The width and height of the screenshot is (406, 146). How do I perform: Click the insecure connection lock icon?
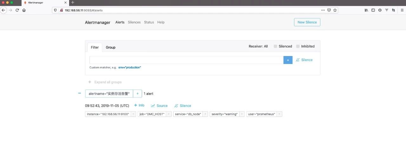click(61, 10)
